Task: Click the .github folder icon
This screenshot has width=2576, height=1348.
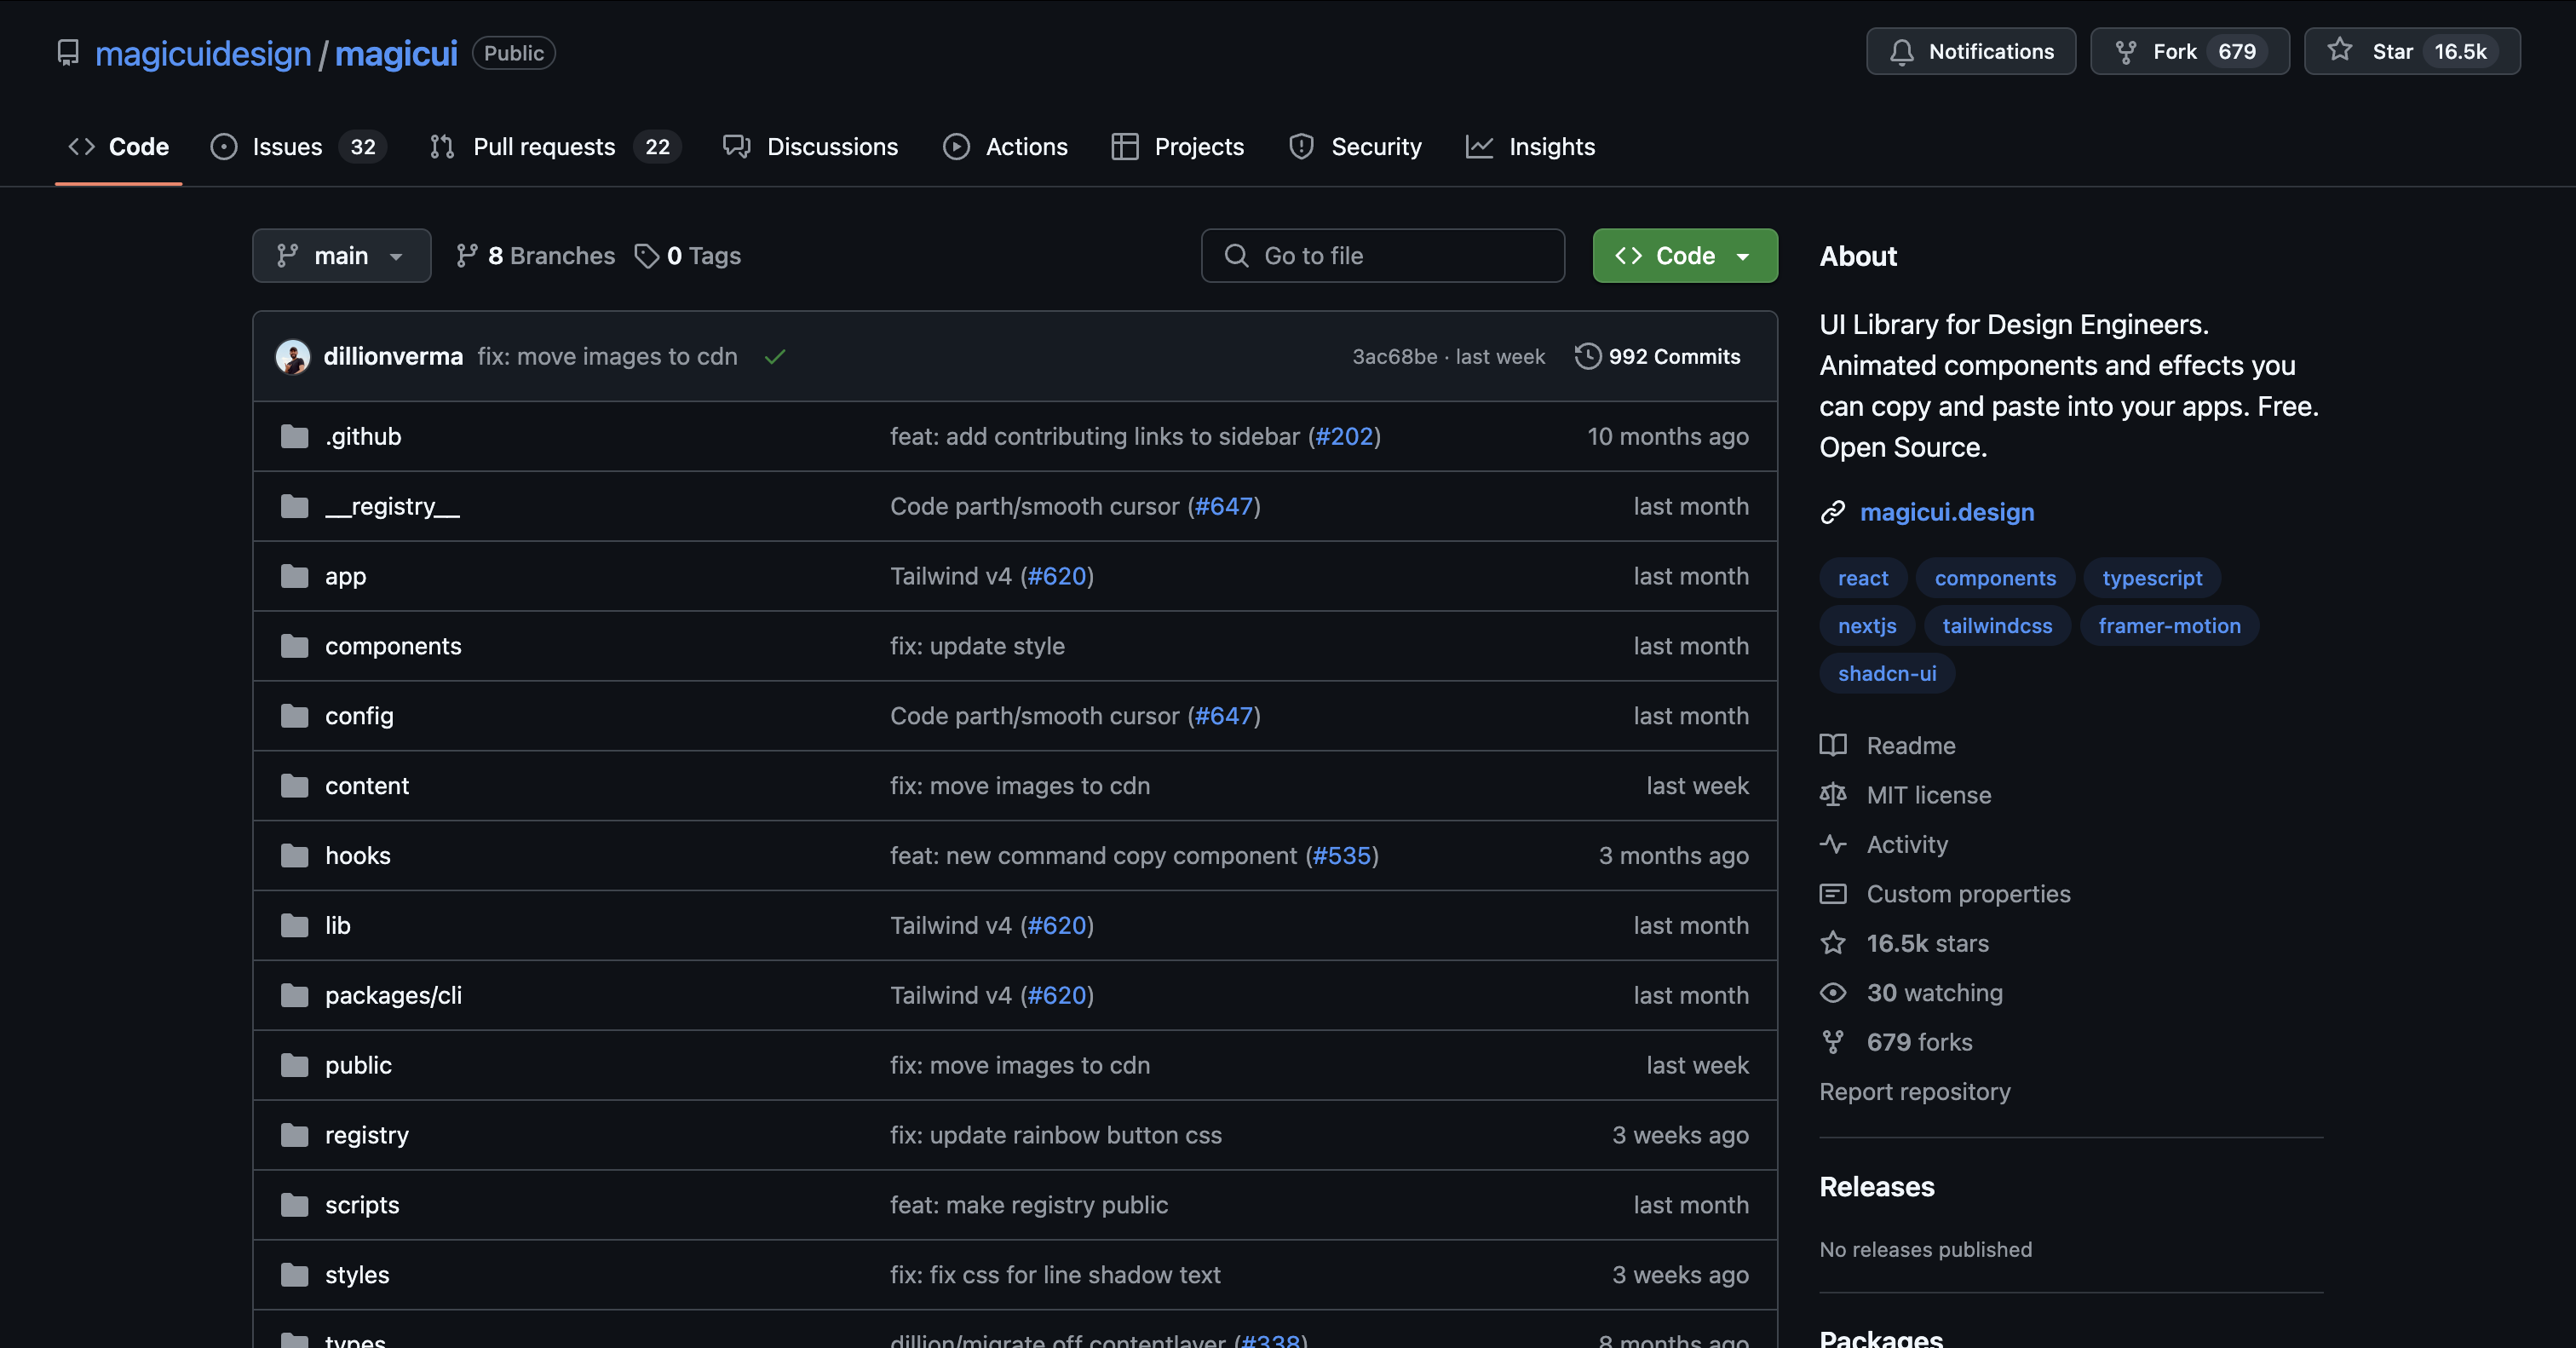Action: point(294,437)
